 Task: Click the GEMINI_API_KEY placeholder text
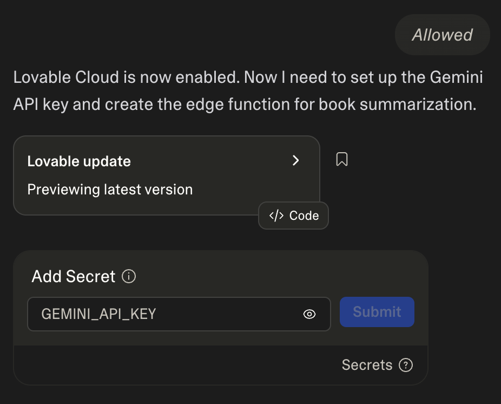[98, 314]
